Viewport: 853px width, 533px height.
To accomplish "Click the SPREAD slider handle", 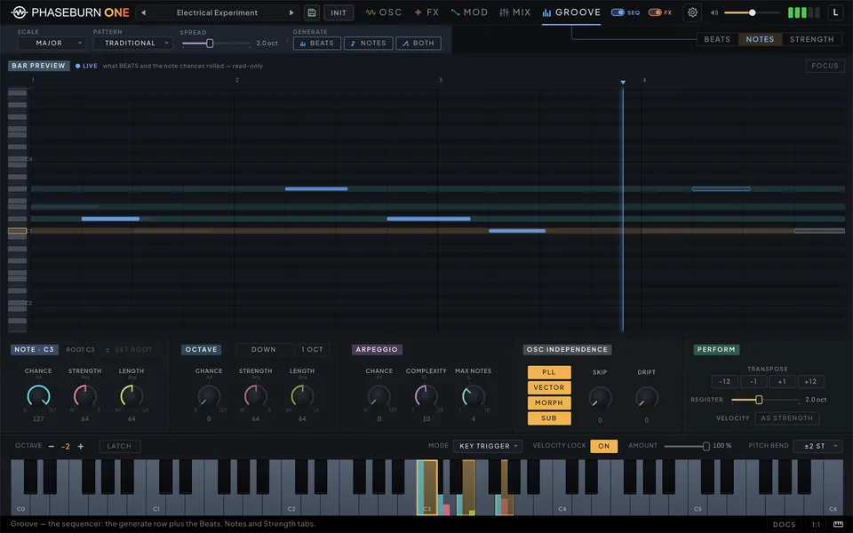I will [210, 44].
